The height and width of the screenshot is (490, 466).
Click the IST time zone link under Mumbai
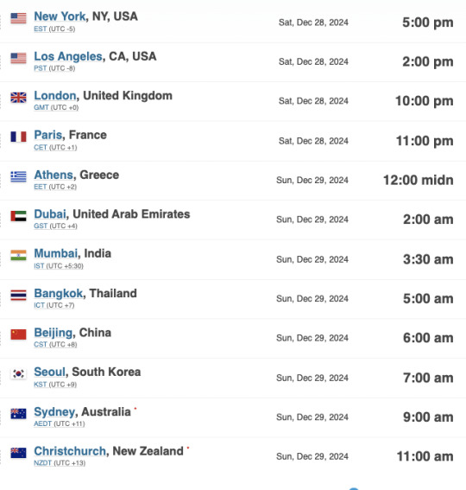click(x=39, y=266)
